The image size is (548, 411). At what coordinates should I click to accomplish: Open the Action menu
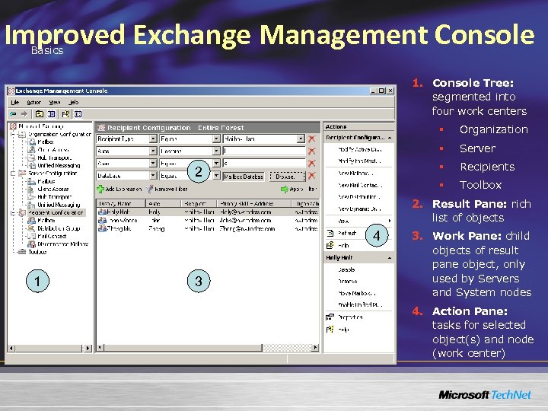point(34,103)
